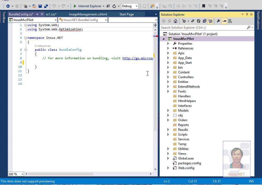Toggle bookmark with the bookmark icon
Viewport: 262px width, 185px height.
(x=203, y=6)
